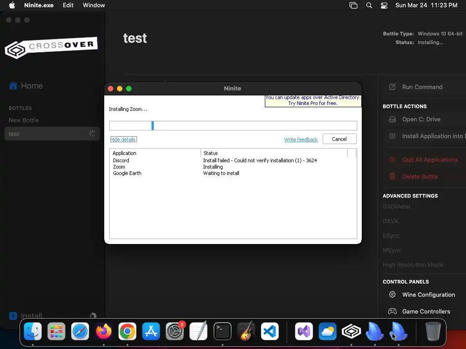
Task: Go to Home in CrossOver sidebar
Action: point(26,86)
